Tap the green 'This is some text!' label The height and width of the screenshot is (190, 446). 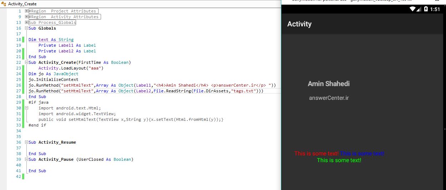pyautogui.click(x=339, y=160)
